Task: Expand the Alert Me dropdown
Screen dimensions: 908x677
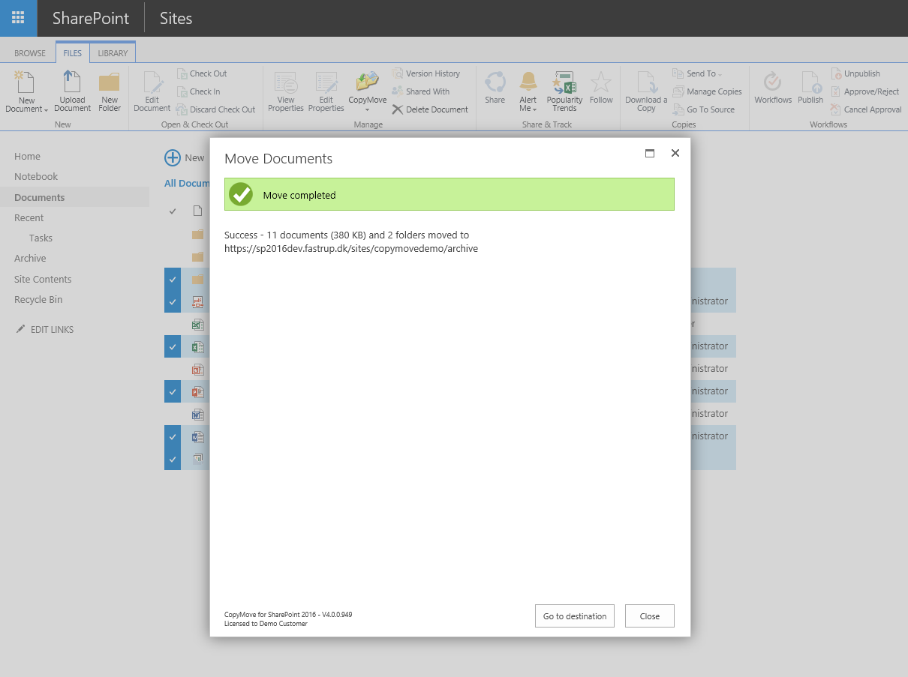Action: point(535,109)
